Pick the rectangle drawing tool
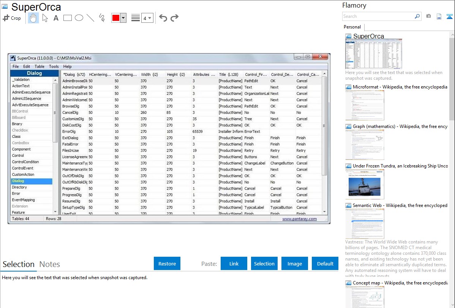The height and width of the screenshot is (308, 455). pos(67,18)
